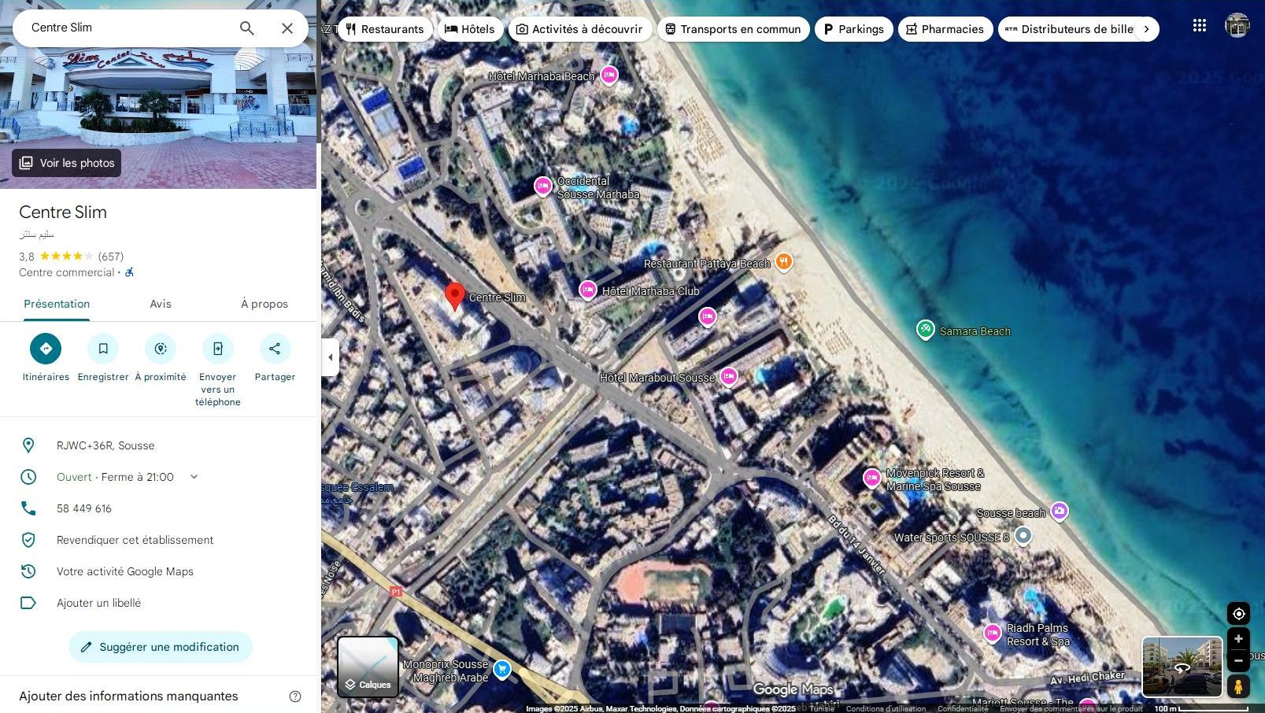Click the Enregistrer bookmark icon

click(x=102, y=348)
